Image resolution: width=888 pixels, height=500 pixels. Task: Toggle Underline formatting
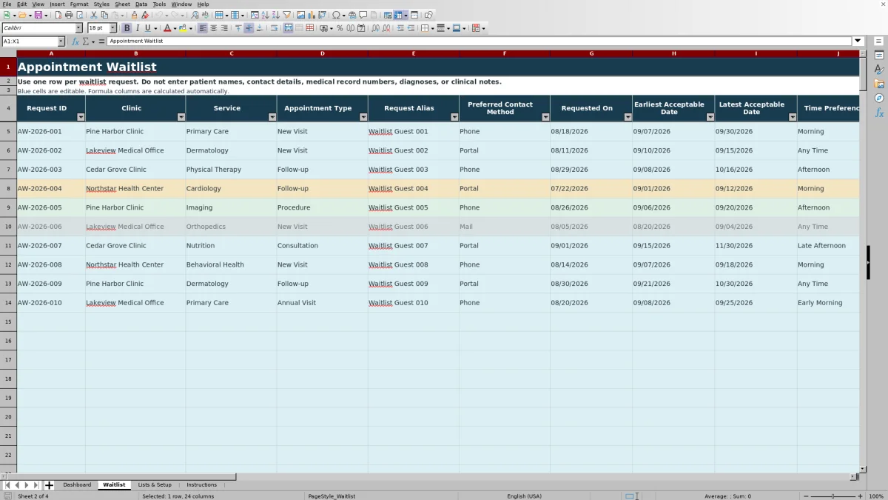pyautogui.click(x=147, y=28)
